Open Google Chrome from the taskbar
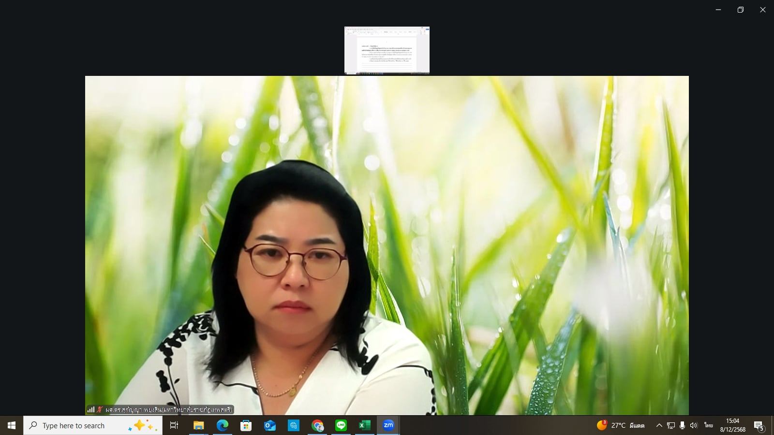774x435 pixels. (x=317, y=425)
